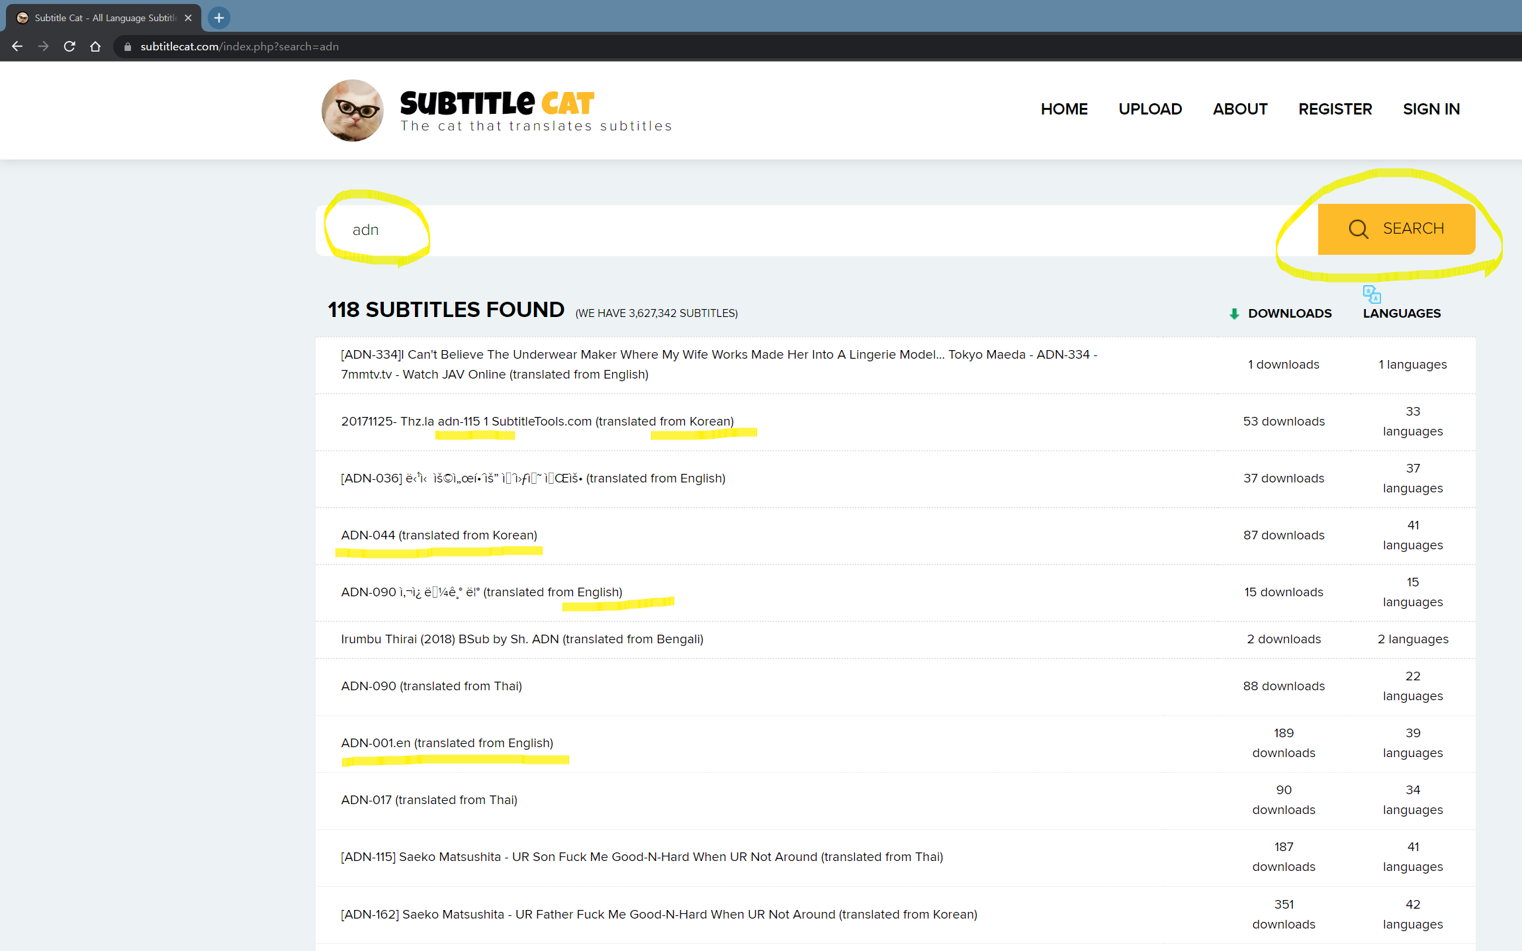Click SIGN IN in the header
Viewport: 1522px width, 951px height.
pos(1431,109)
